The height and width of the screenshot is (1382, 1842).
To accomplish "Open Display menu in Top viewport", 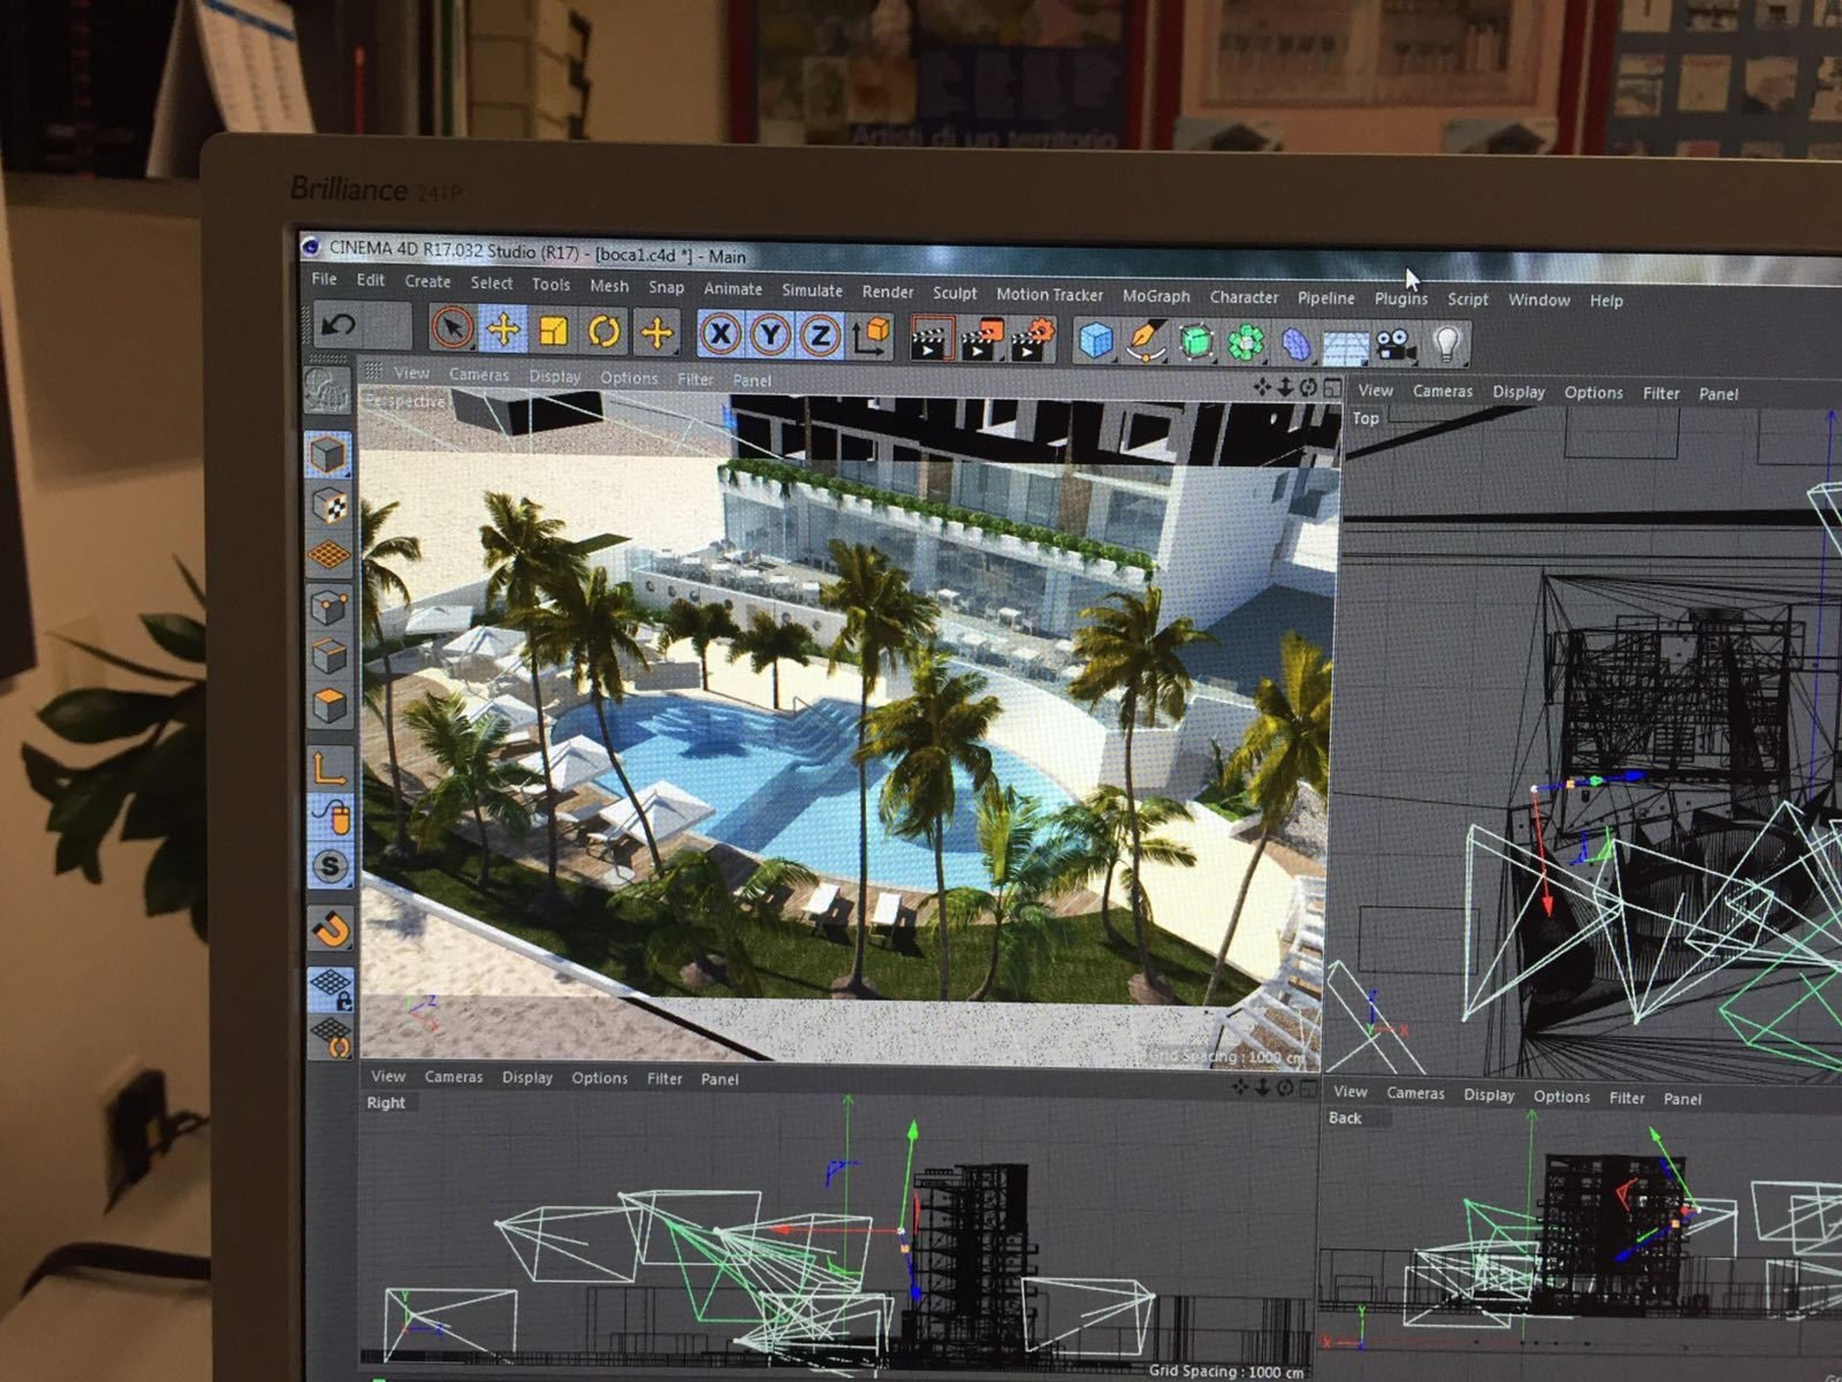I will 1518,393.
